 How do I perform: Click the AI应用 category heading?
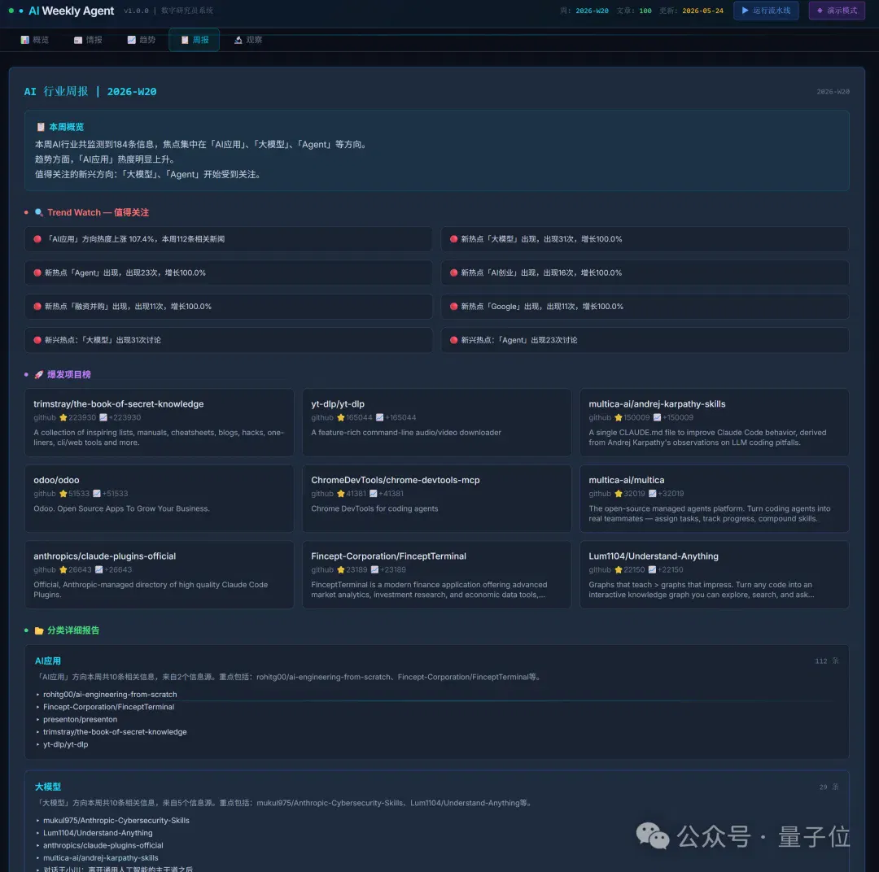pyautogui.click(x=48, y=661)
